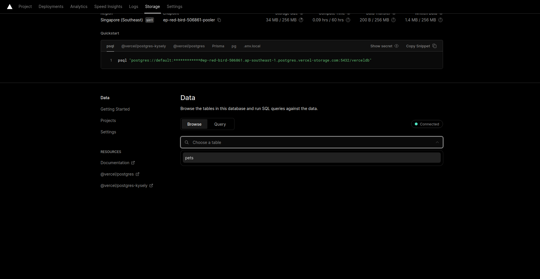Image resolution: width=540 pixels, height=279 pixels.
Task: Show the .env.local snippet tab
Action: (x=252, y=46)
